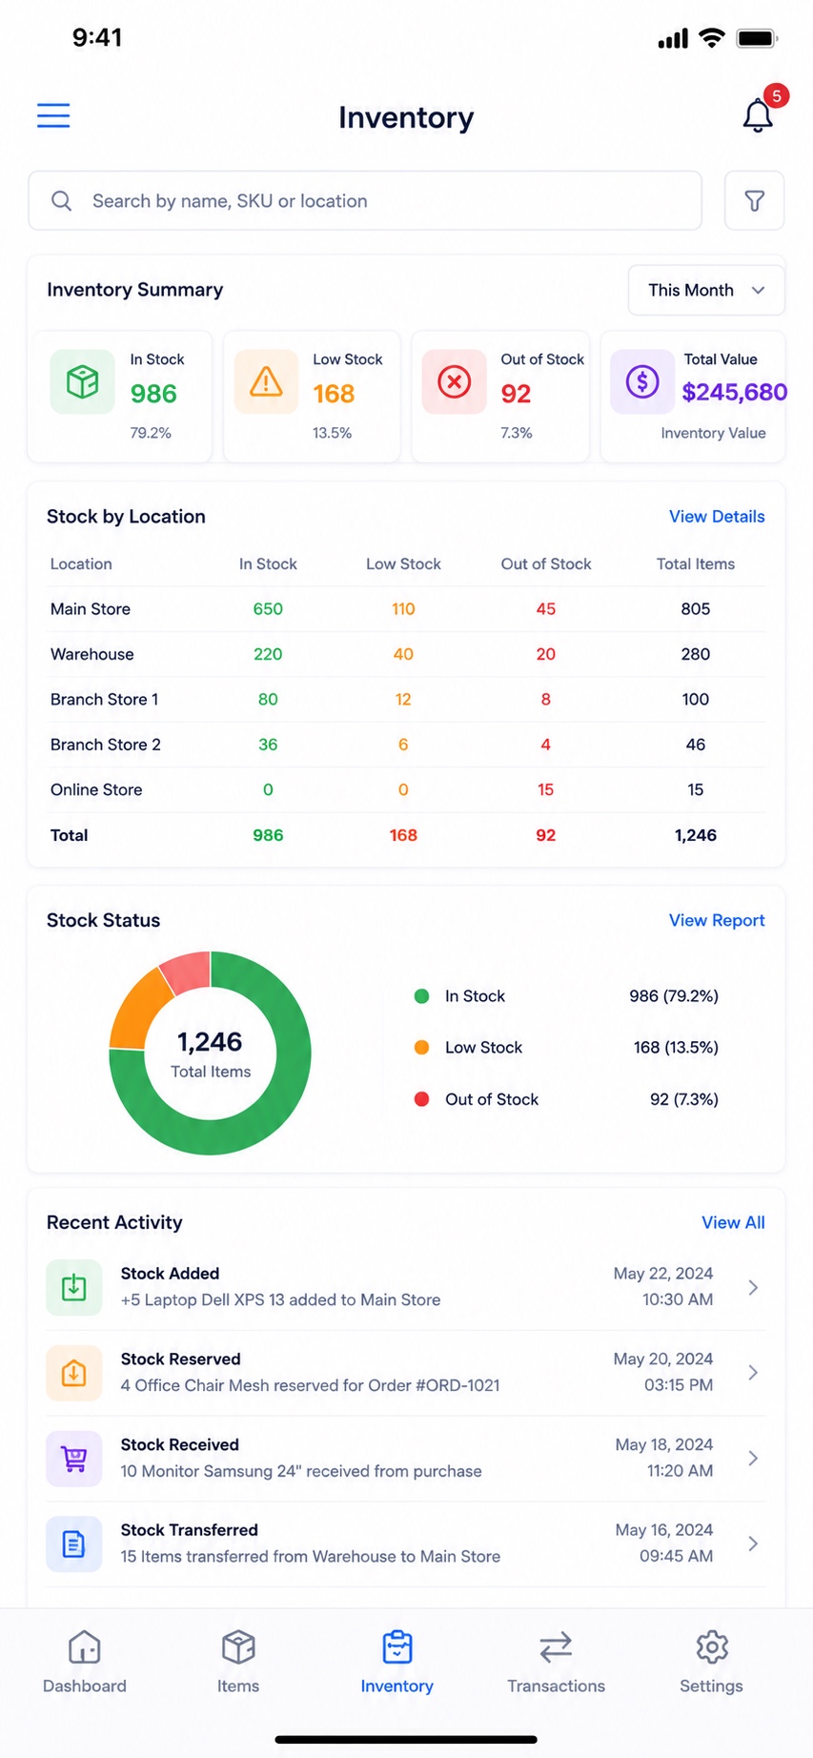
Task: Select the Inventory tab in bottom bar
Action: pos(396,1662)
